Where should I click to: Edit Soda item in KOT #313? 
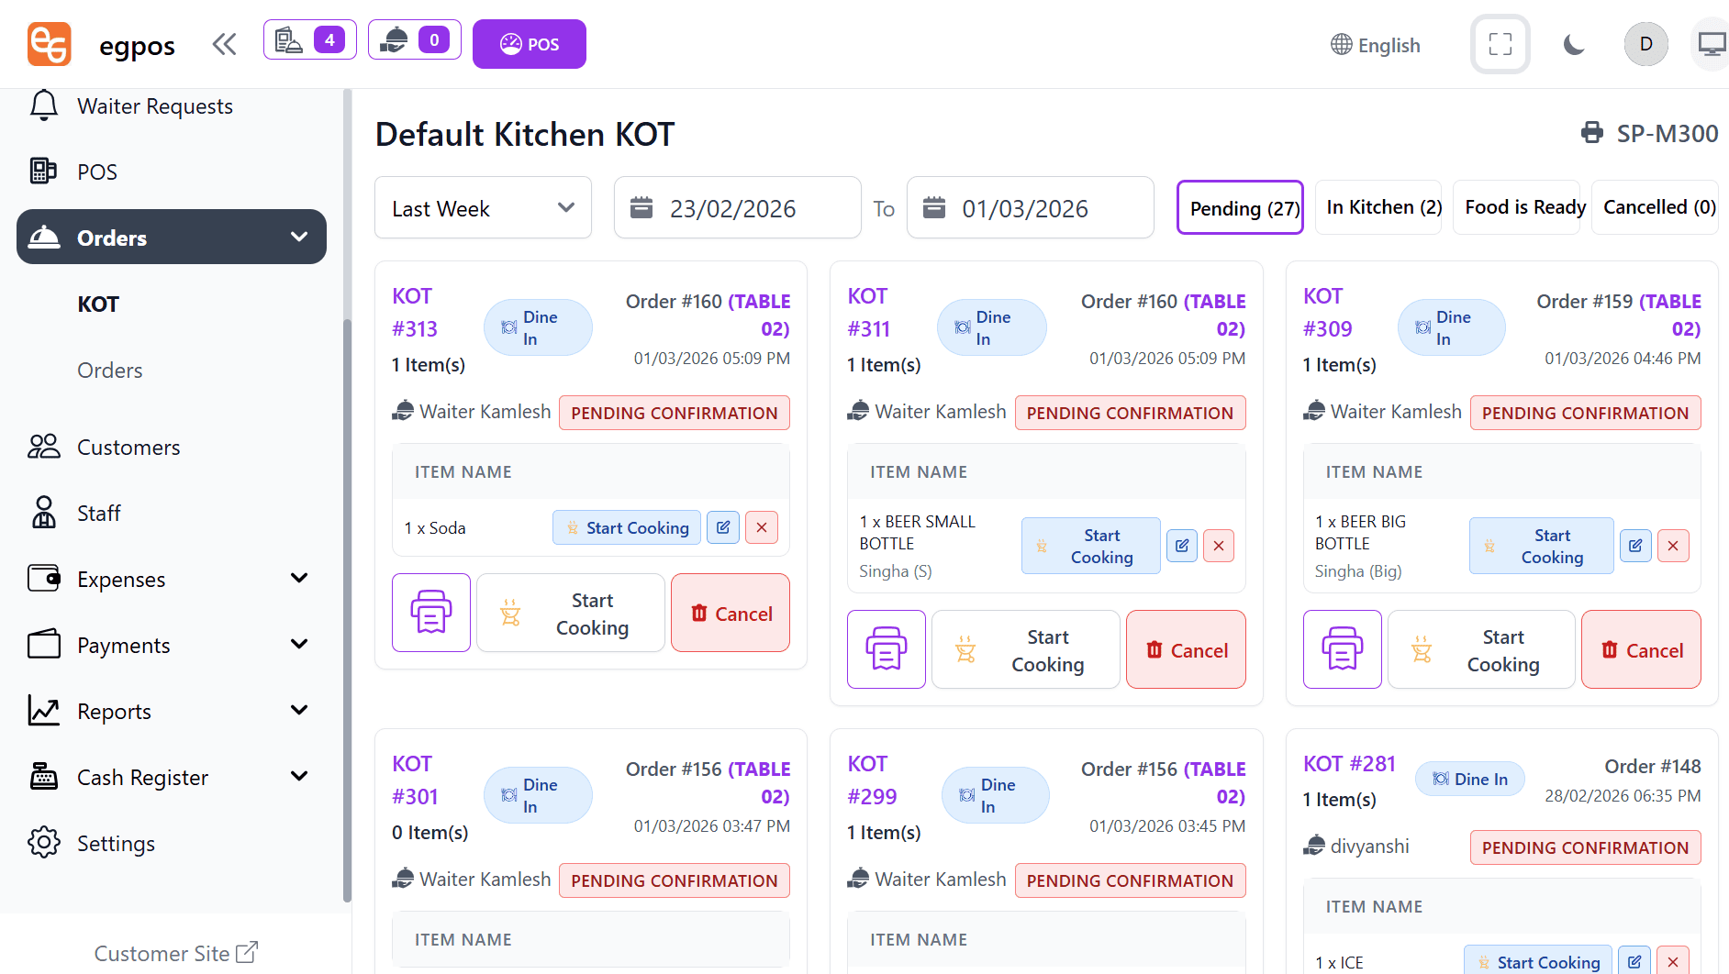pyautogui.click(x=723, y=527)
